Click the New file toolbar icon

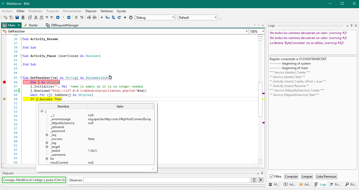coord(5,18)
